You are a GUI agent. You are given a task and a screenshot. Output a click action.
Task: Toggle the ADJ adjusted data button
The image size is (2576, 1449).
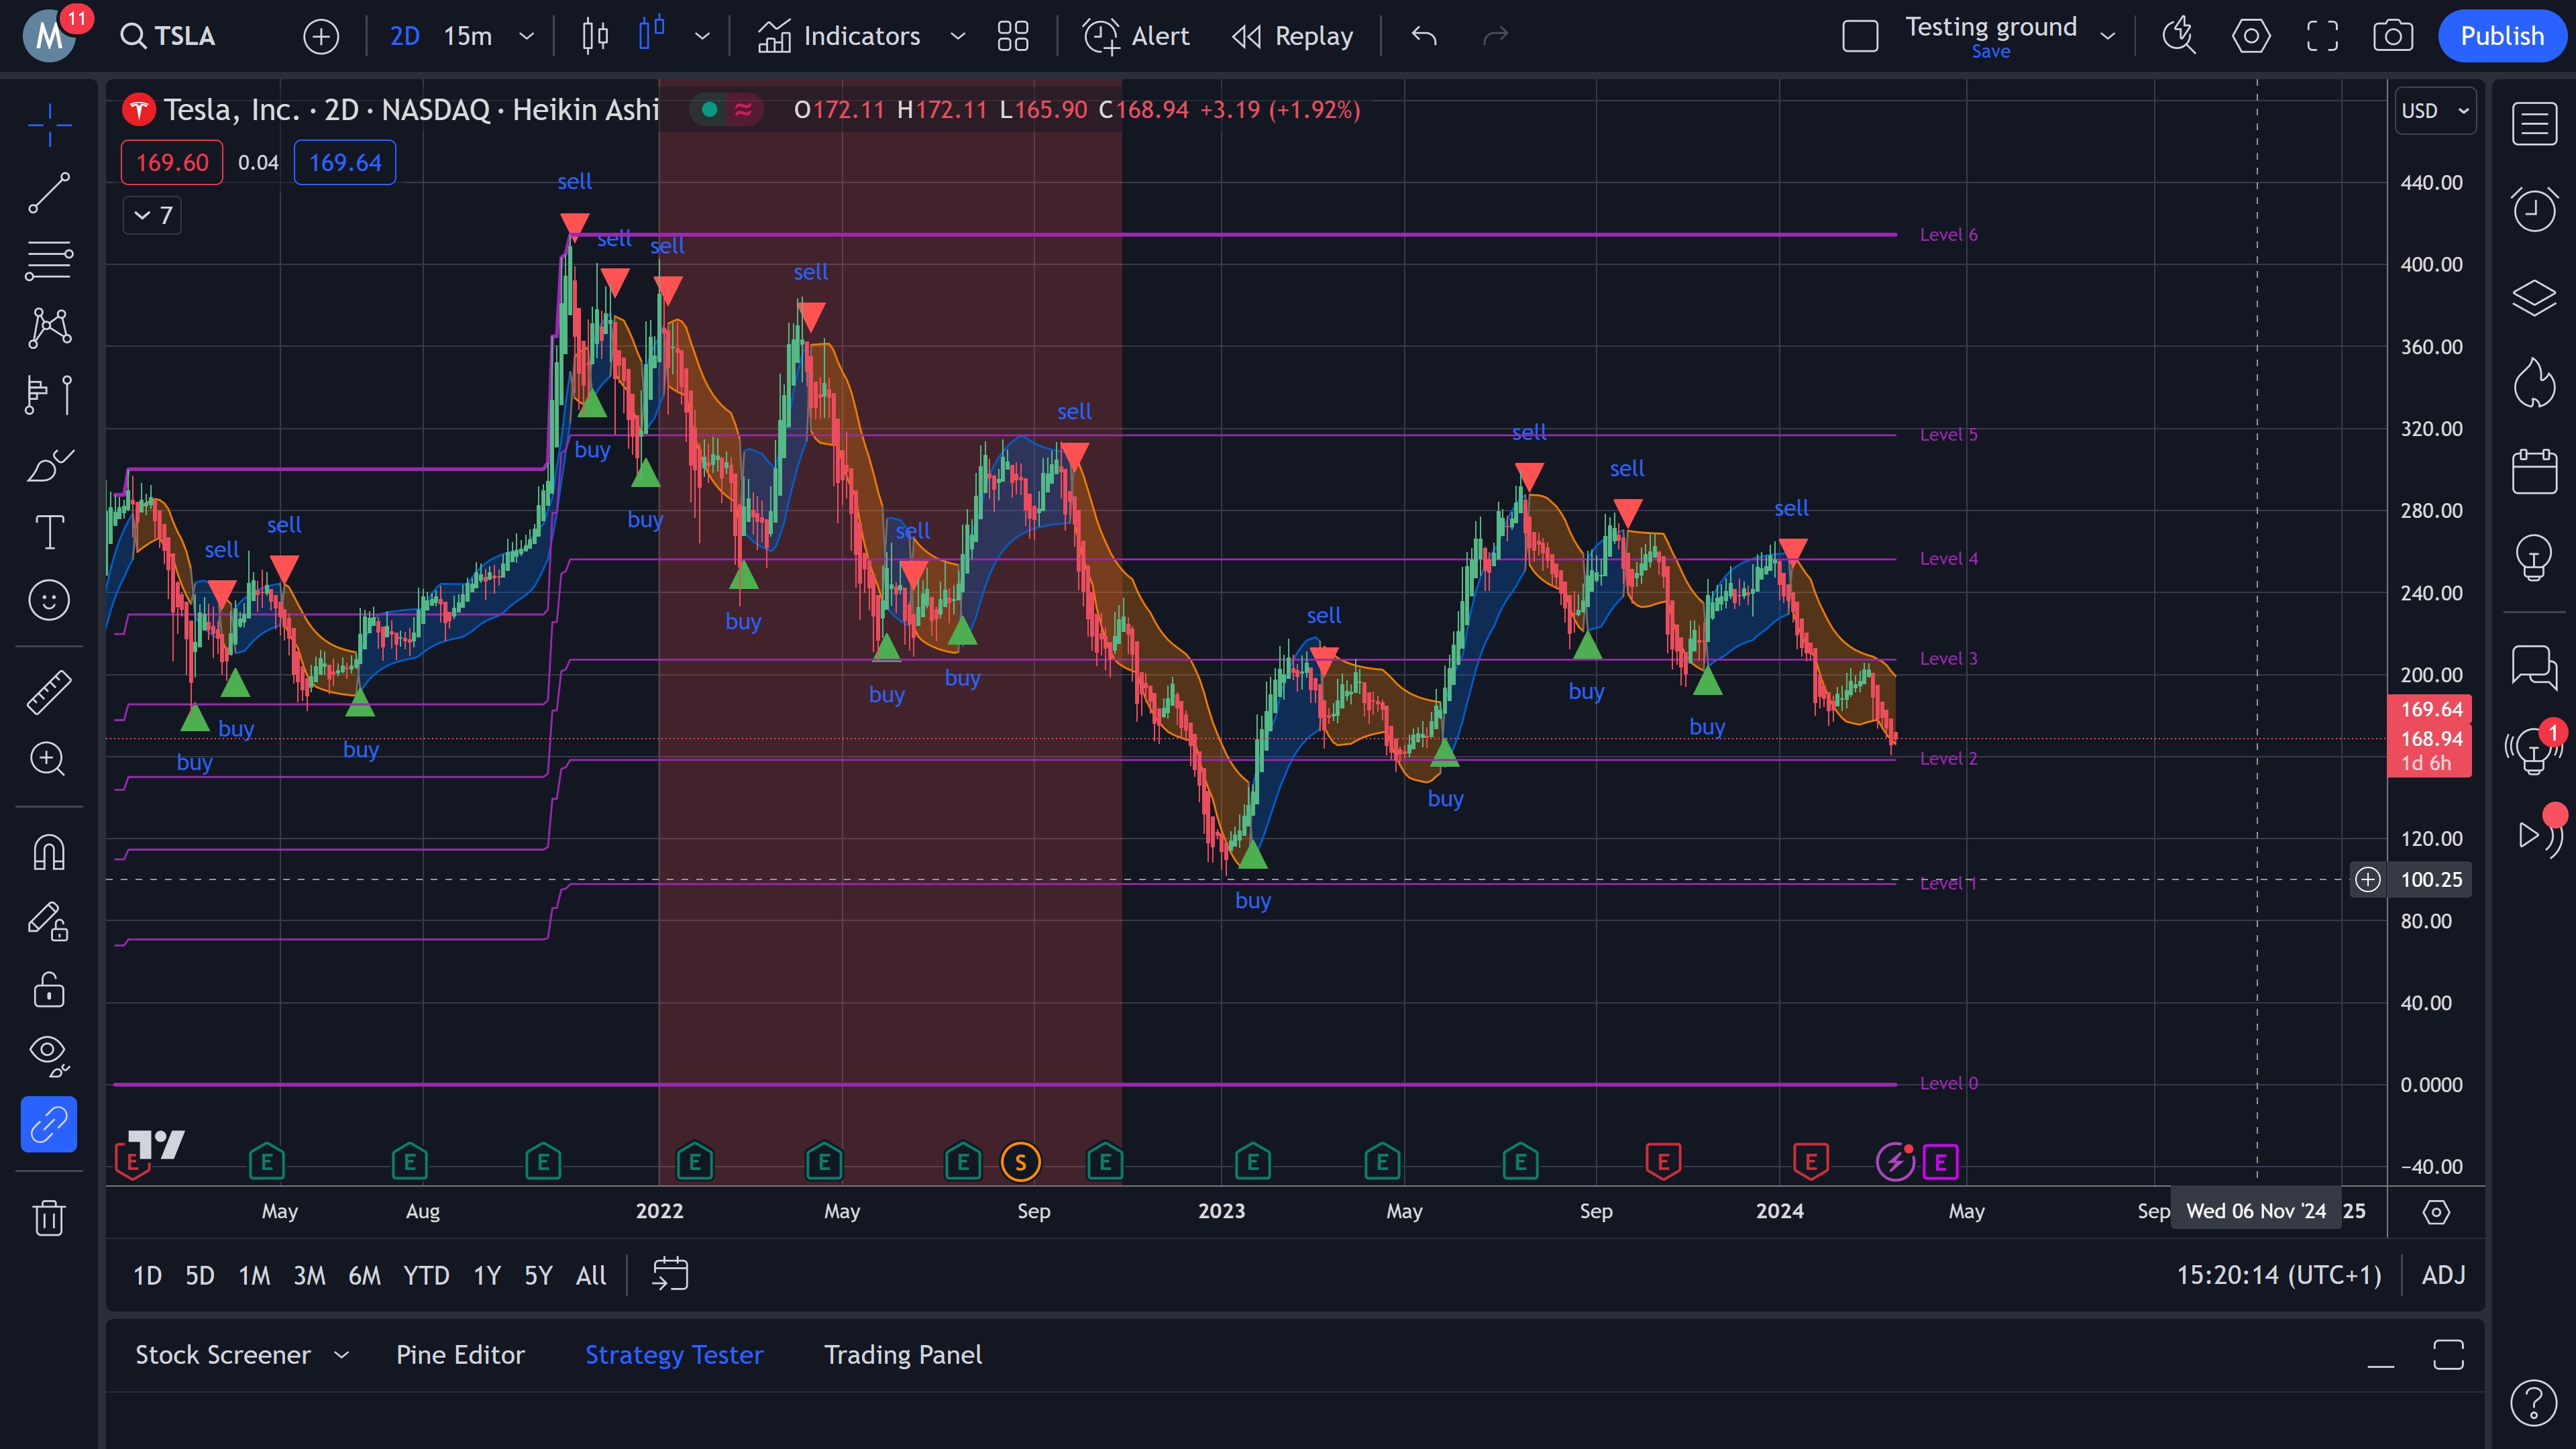click(x=2443, y=1276)
